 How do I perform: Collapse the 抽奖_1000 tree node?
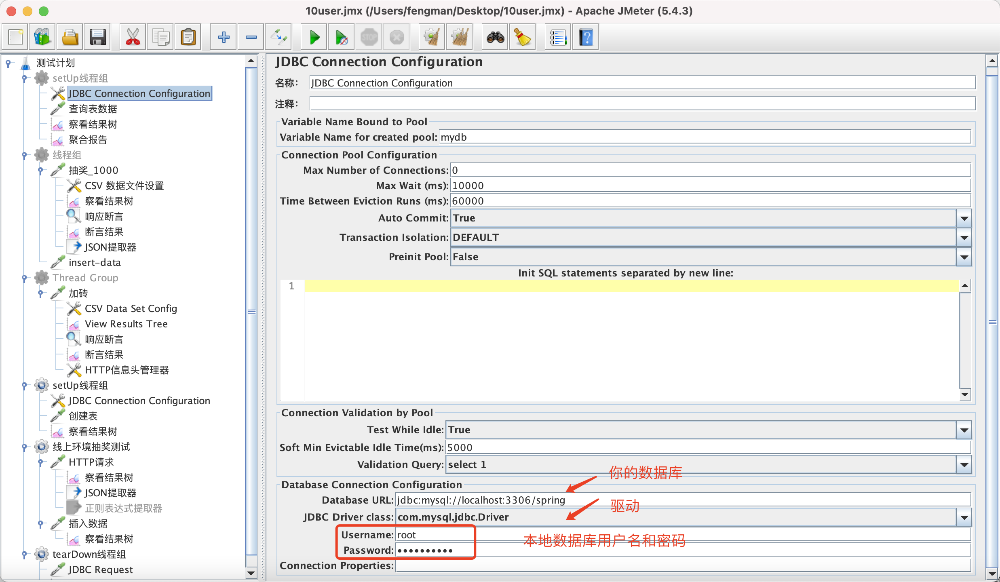(40, 171)
